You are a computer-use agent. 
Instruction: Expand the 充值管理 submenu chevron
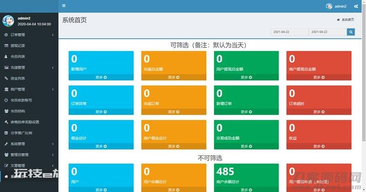pos(53,67)
